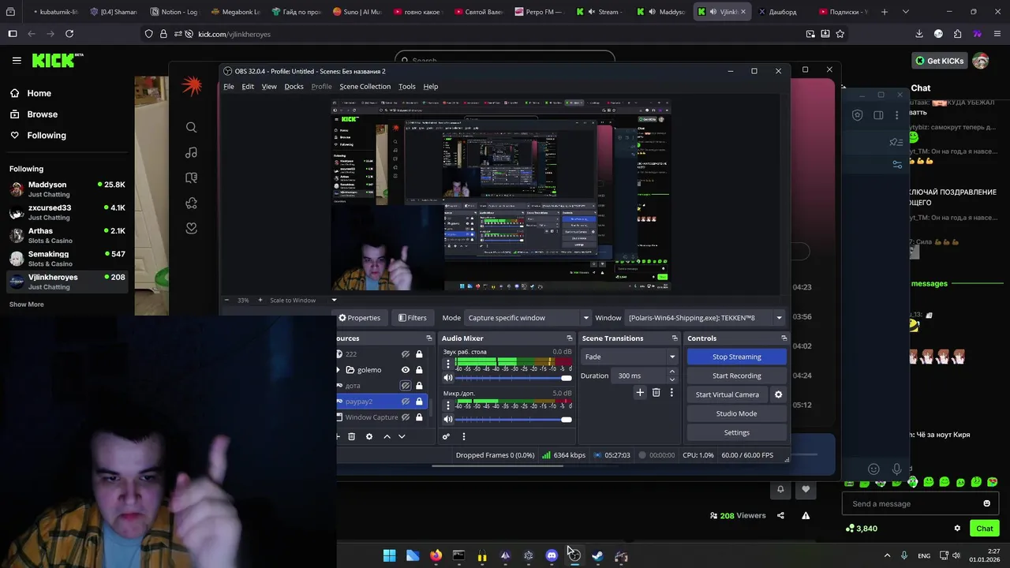Click Show More in Following list
This screenshot has height=568, width=1010.
(x=26, y=305)
